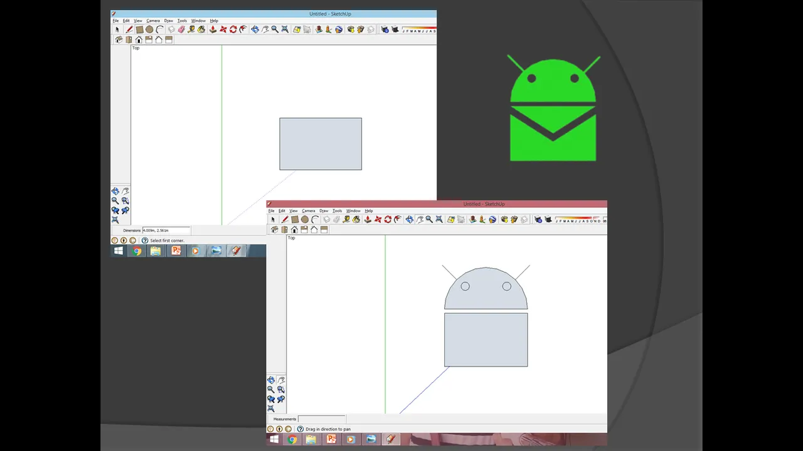Click the arrow Select tool in Android-drawing window
The width and height of the screenshot is (803, 451).
pos(273,219)
